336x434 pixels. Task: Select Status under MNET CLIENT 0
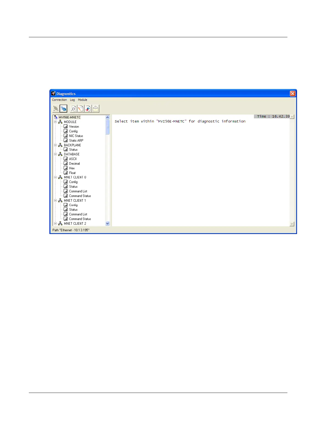click(x=73, y=187)
